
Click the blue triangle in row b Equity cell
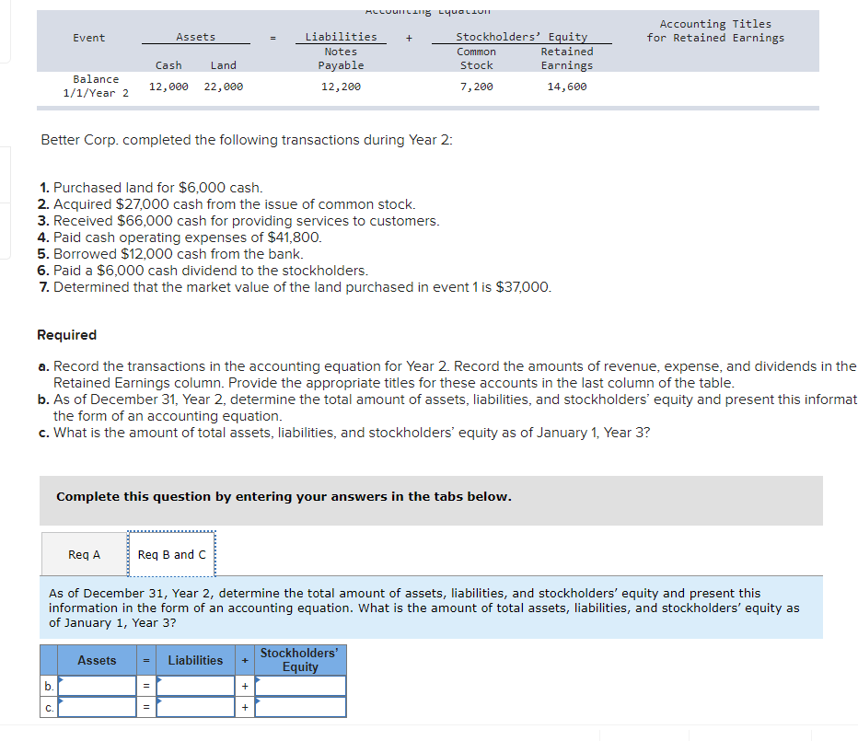pos(260,680)
